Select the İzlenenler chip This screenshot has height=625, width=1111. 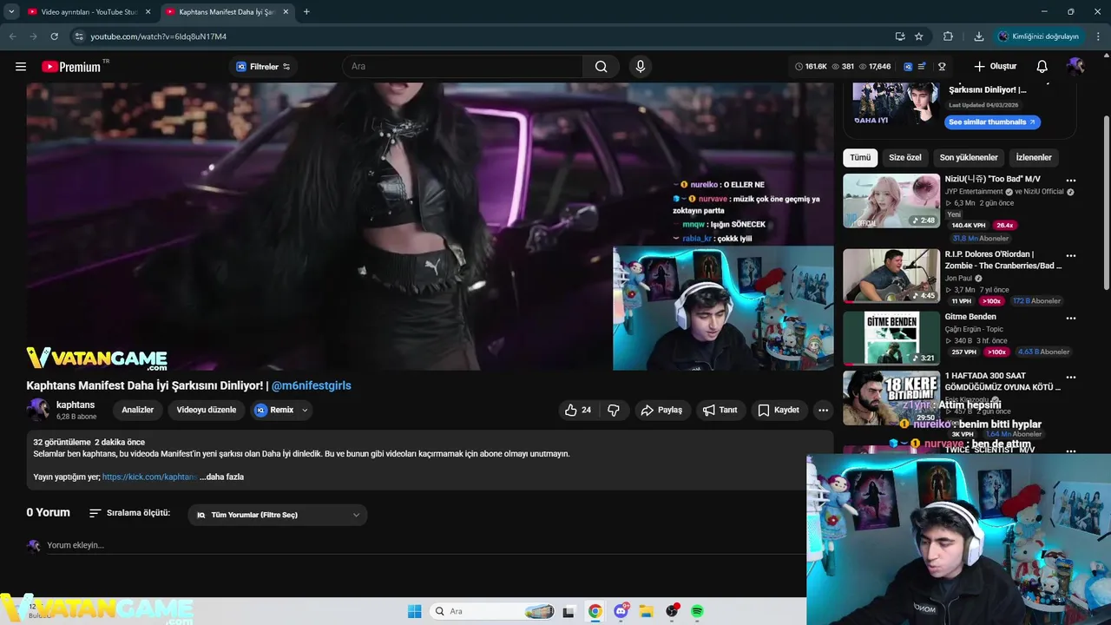coord(1034,157)
